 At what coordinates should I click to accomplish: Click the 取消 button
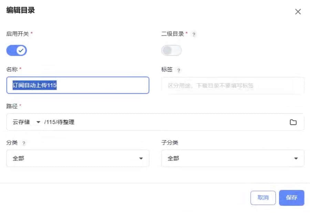click(x=263, y=198)
